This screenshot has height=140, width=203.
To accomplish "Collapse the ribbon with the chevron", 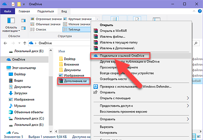I will click(x=194, y=11).
